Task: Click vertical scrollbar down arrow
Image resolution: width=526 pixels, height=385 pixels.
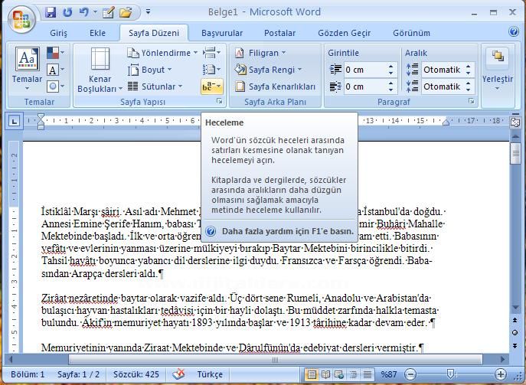Action: pos(515,308)
